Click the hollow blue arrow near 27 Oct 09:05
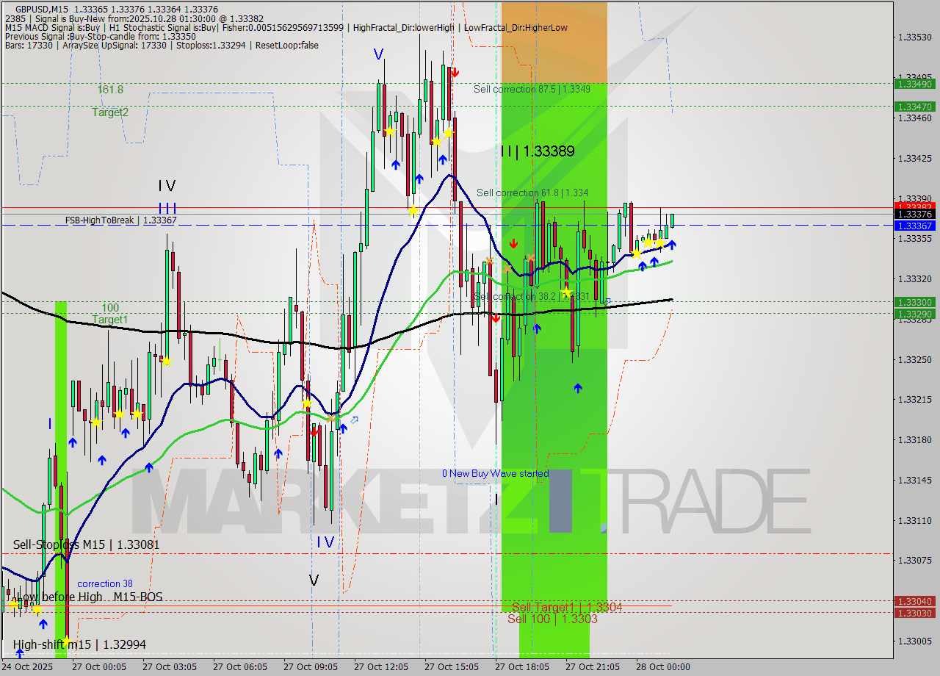 (353, 419)
